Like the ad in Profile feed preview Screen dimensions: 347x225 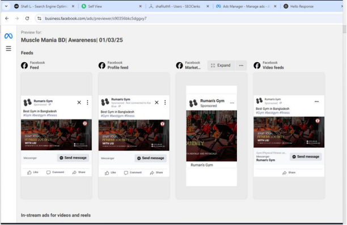pyautogui.click(x=110, y=173)
